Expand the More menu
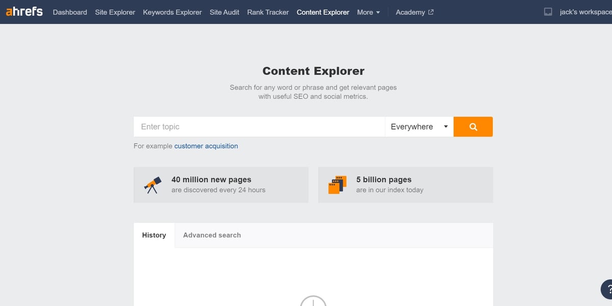Screen dimensions: 612x306 (368, 12)
